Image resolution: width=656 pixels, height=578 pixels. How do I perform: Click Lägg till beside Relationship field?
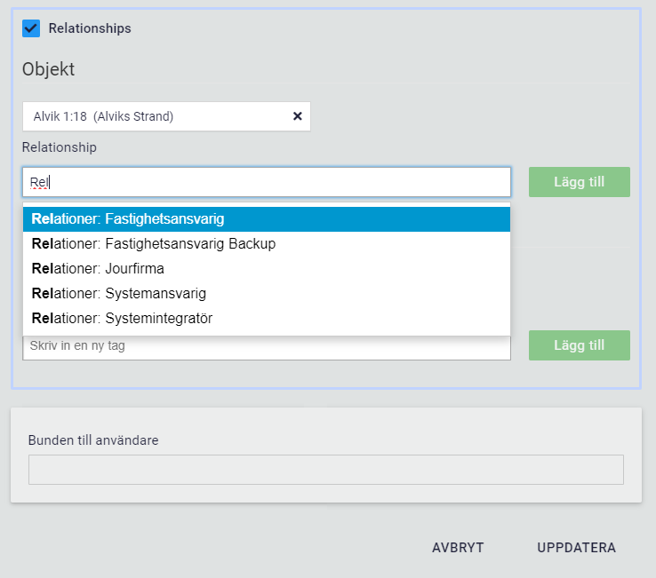[x=579, y=182]
